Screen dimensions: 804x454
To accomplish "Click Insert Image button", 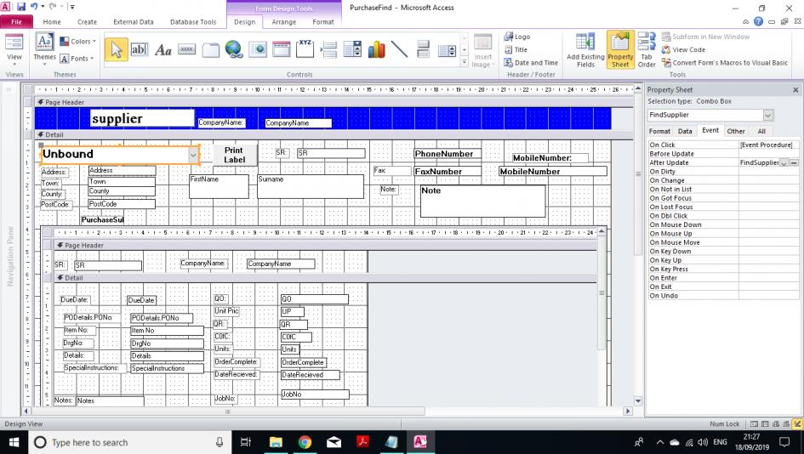I will (482, 50).
